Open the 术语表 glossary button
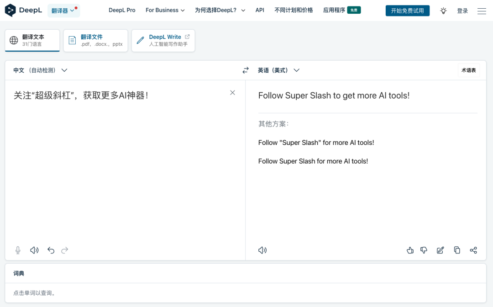 pyautogui.click(x=469, y=70)
